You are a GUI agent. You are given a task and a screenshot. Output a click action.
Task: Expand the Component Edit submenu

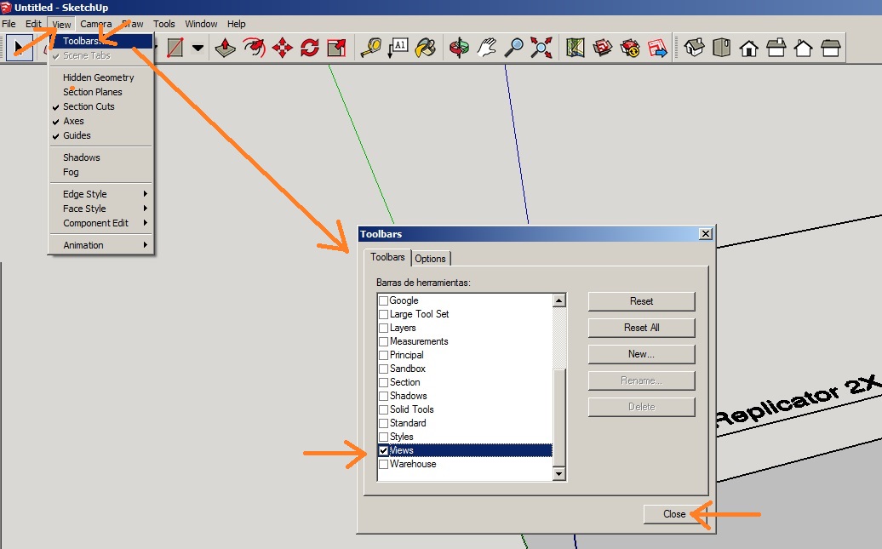101,223
